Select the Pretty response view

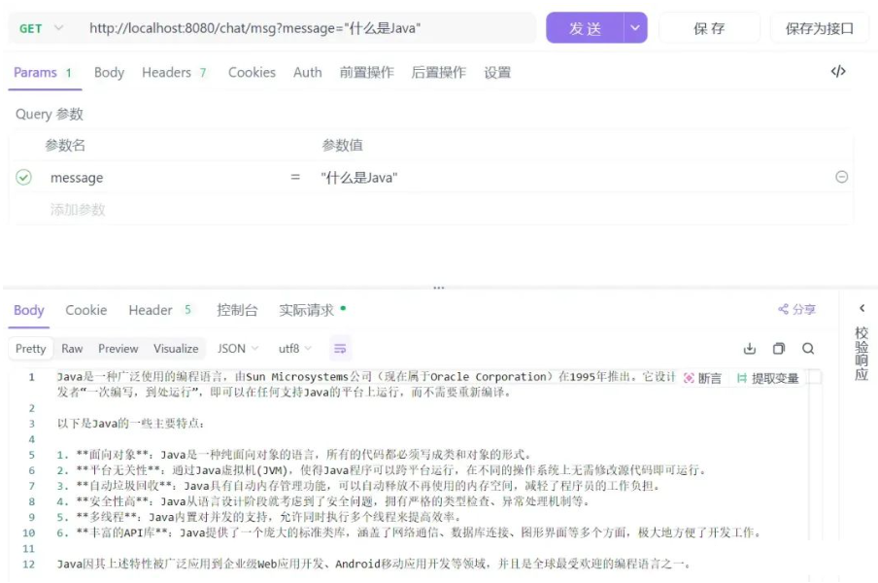(29, 348)
